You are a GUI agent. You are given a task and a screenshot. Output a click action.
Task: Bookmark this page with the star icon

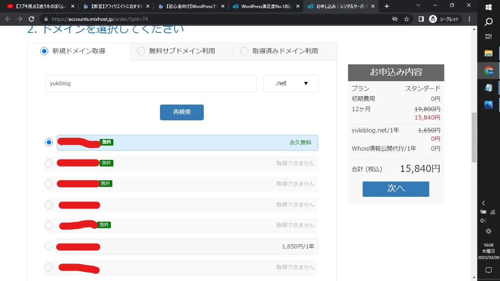click(x=407, y=19)
